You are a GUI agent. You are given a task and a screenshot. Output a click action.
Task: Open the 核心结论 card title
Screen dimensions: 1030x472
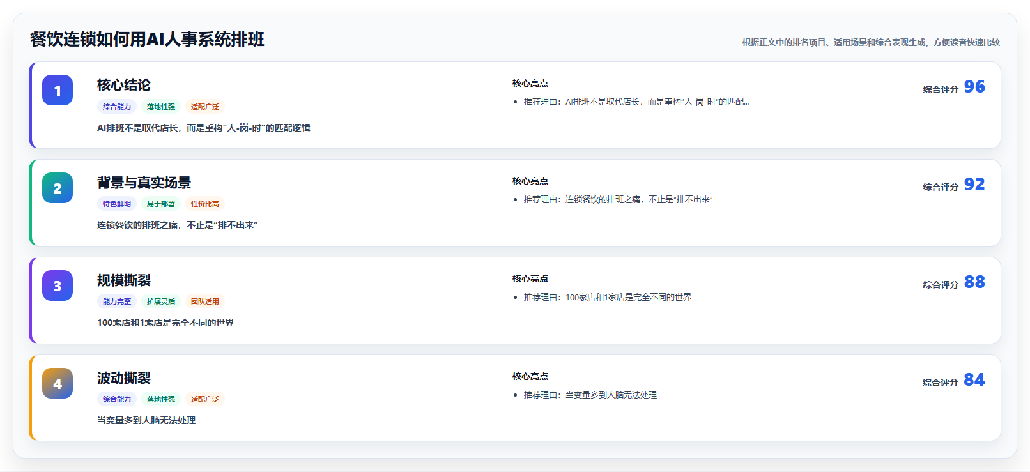pos(124,85)
